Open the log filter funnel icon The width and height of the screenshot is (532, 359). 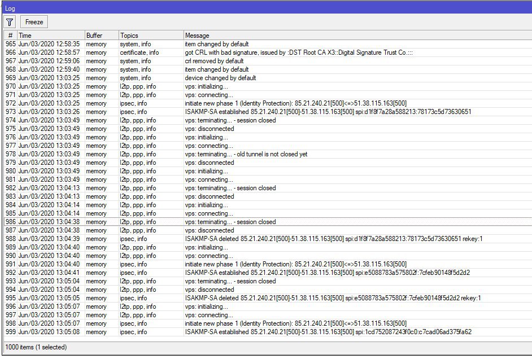click(x=10, y=22)
